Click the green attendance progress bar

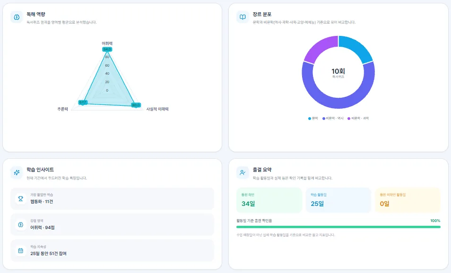(x=338, y=227)
